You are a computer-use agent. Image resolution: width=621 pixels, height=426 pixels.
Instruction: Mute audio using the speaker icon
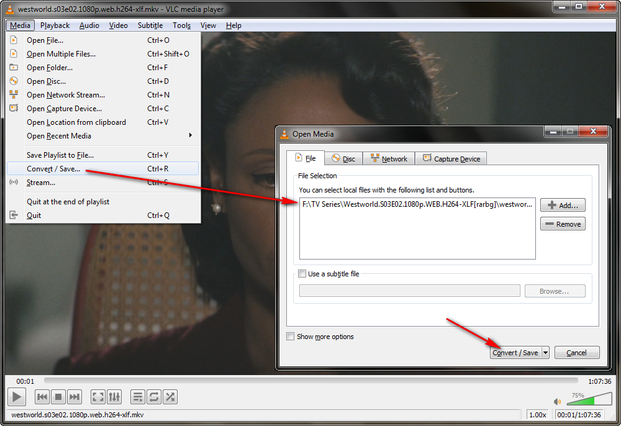(x=558, y=401)
